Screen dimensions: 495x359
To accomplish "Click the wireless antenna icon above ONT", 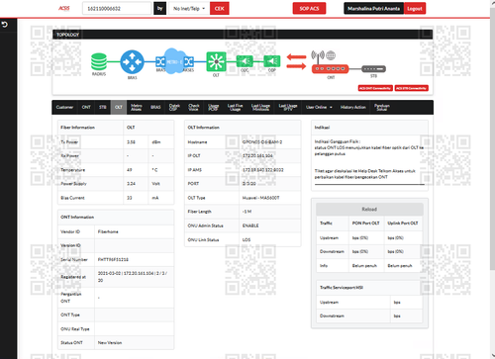I will [318, 56].
